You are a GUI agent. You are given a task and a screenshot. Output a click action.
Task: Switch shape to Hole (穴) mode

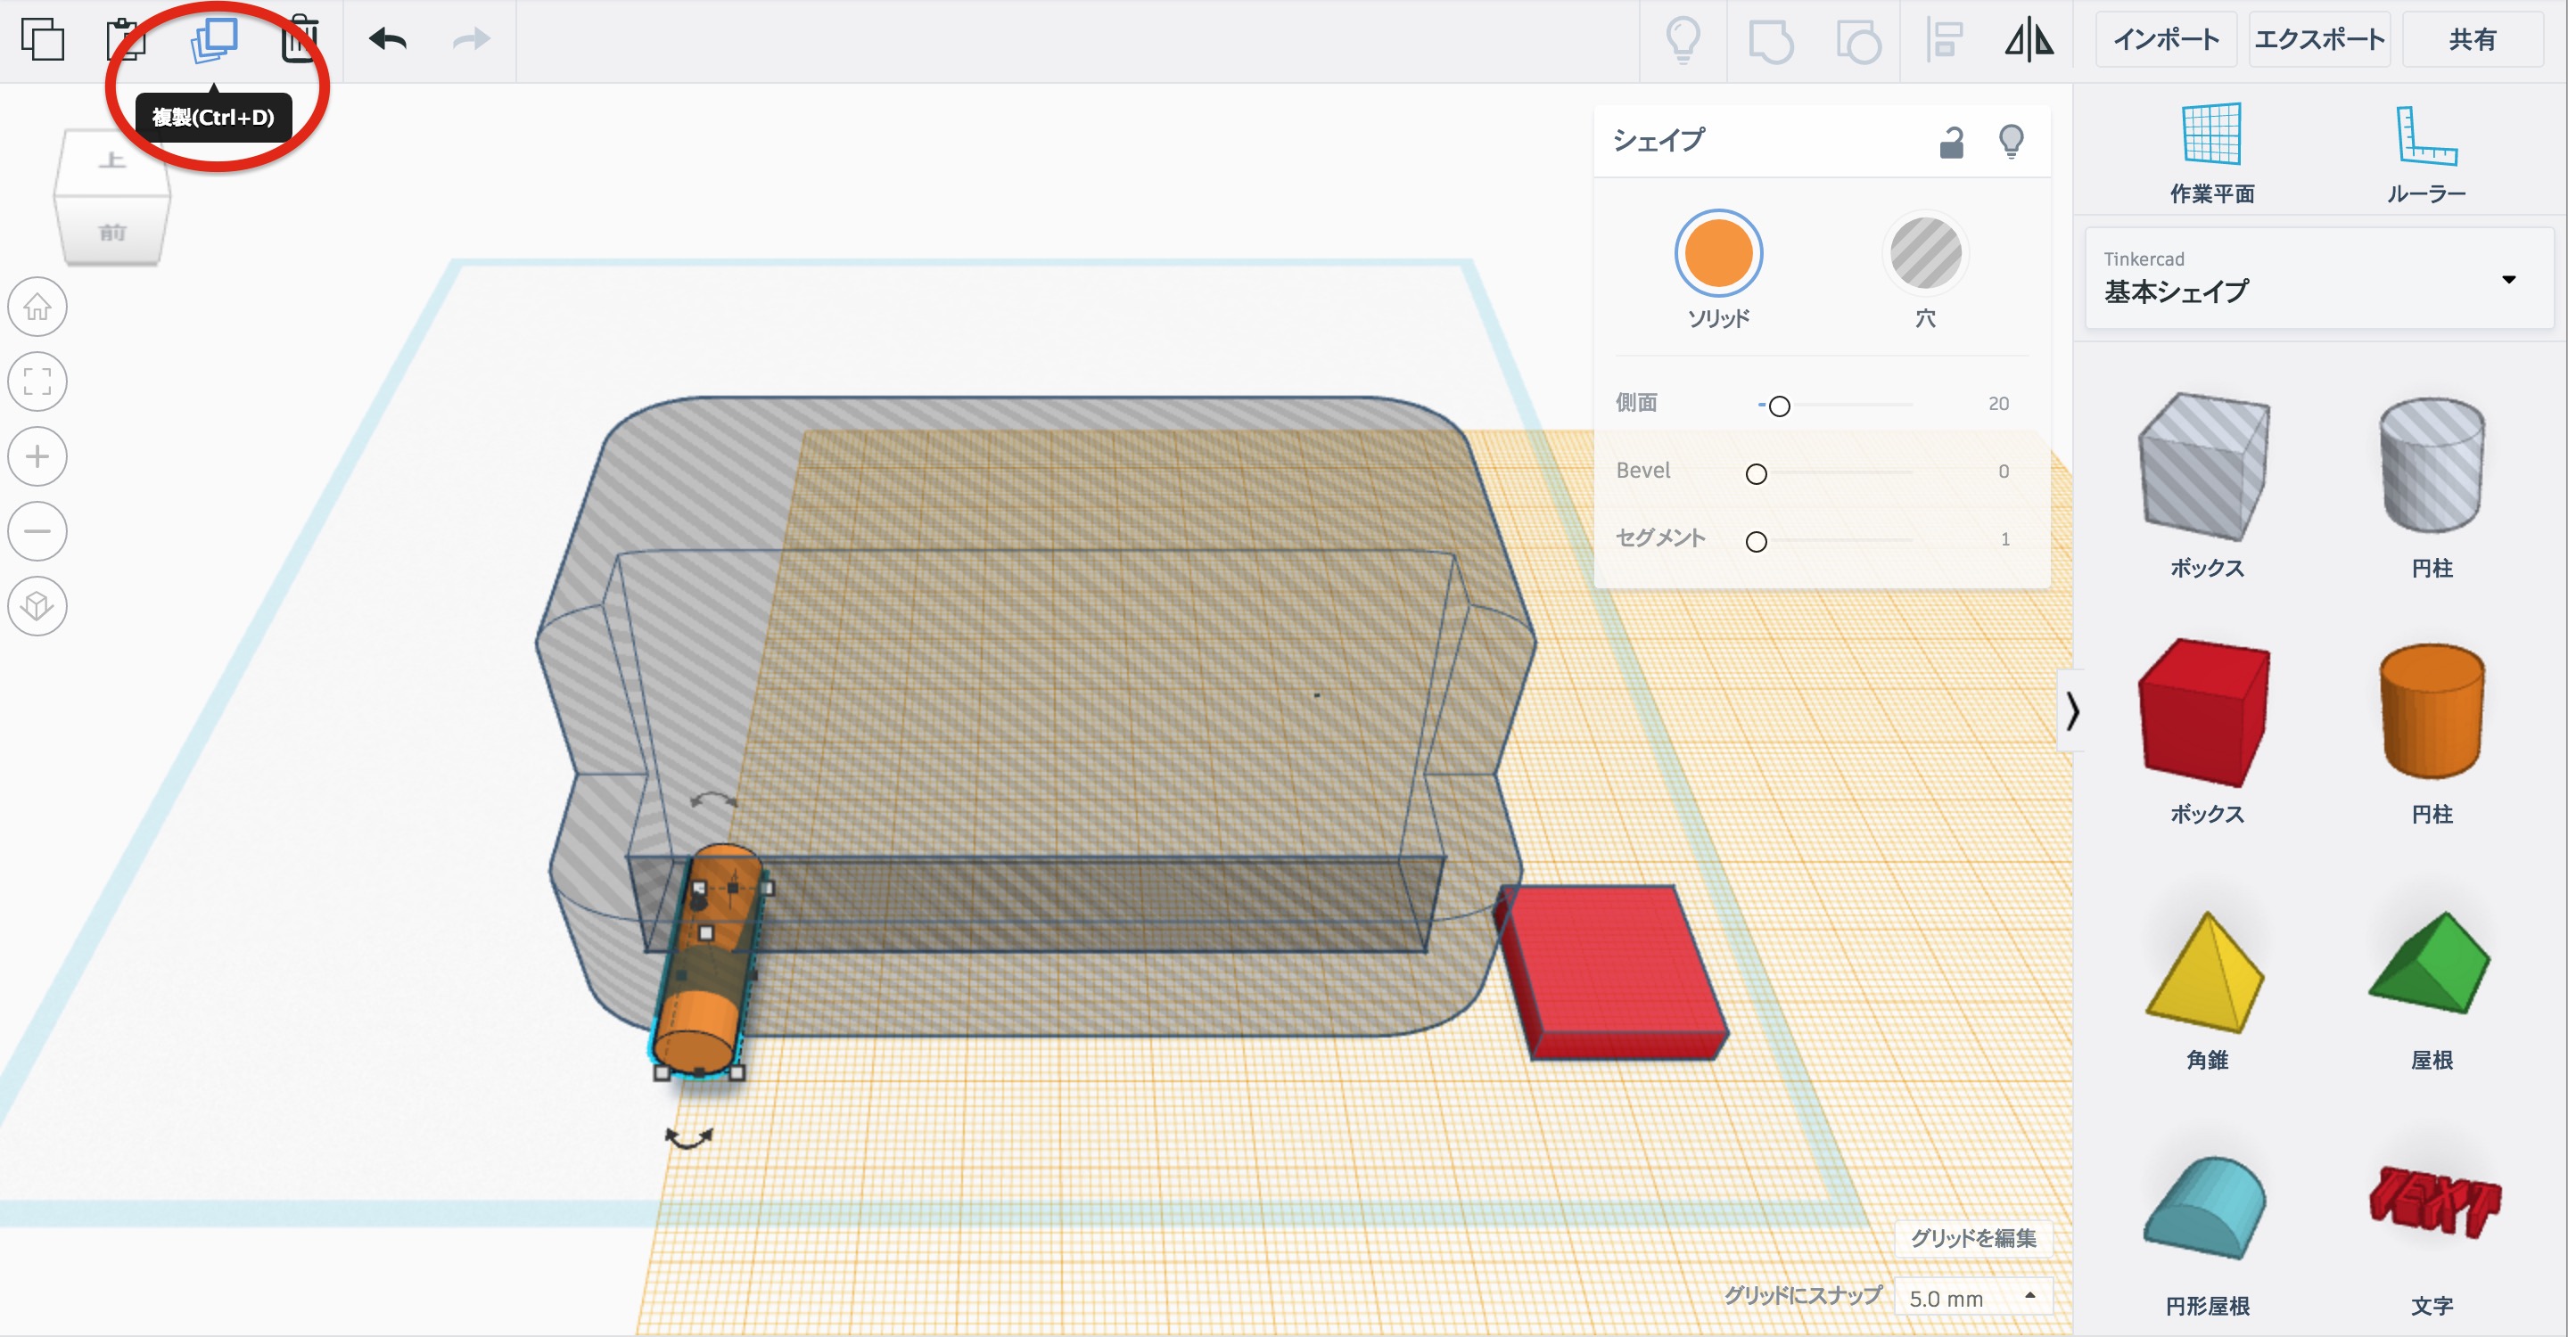[1925, 253]
